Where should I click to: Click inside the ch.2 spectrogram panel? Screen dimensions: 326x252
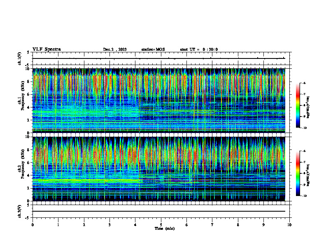point(161,169)
